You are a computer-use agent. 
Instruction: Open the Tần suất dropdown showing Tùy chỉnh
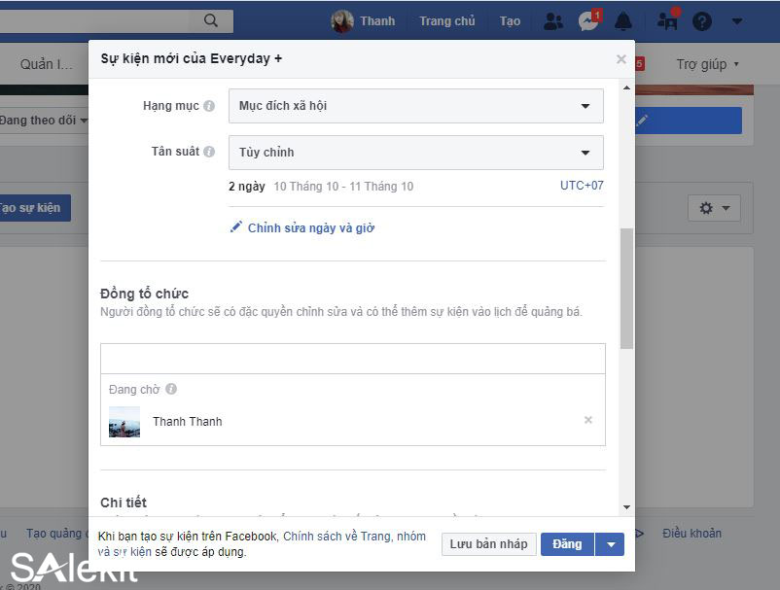(415, 153)
